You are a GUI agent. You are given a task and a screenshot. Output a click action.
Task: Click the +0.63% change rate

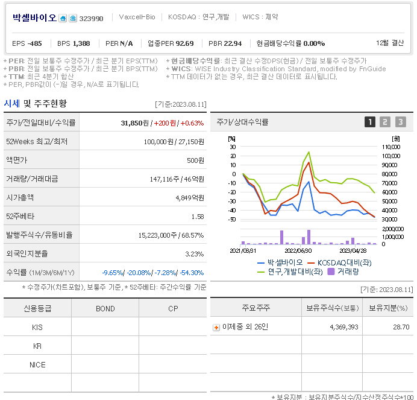192,123
